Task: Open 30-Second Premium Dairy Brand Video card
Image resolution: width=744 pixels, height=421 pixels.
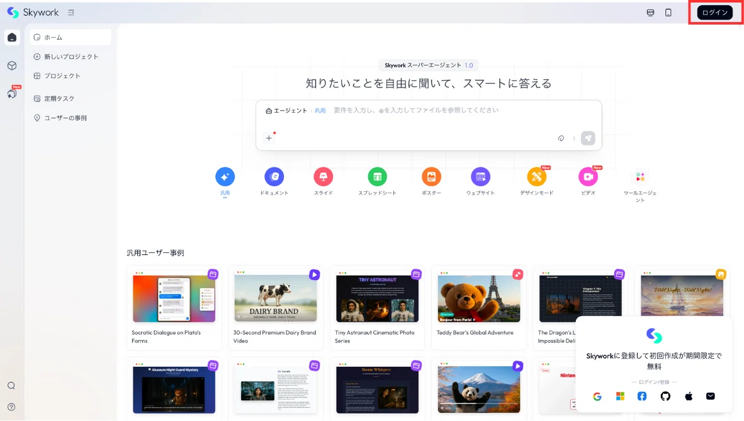Action: (x=276, y=308)
